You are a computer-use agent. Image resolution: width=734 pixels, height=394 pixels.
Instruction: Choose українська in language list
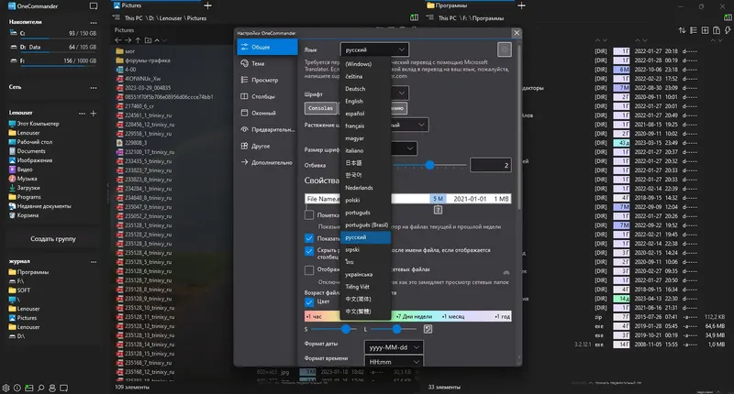click(x=365, y=274)
